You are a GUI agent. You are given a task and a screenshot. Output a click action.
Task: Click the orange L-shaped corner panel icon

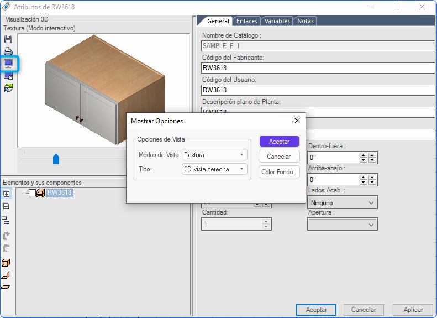point(6,275)
